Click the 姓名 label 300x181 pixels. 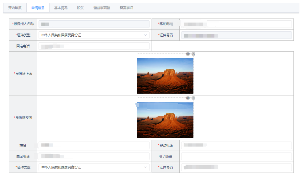23,145
